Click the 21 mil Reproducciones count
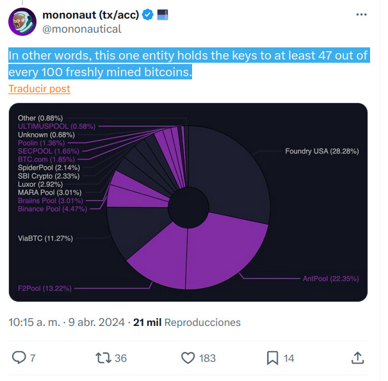The image size is (388, 381). (187, 322)
